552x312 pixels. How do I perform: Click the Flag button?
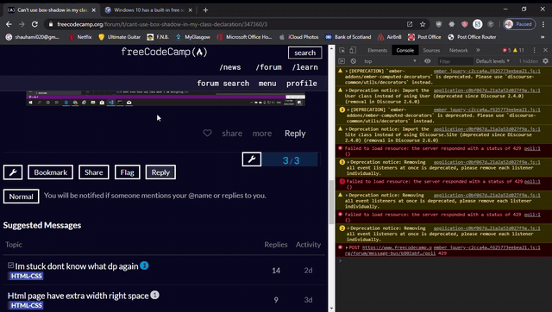click(x=127, y=172)
